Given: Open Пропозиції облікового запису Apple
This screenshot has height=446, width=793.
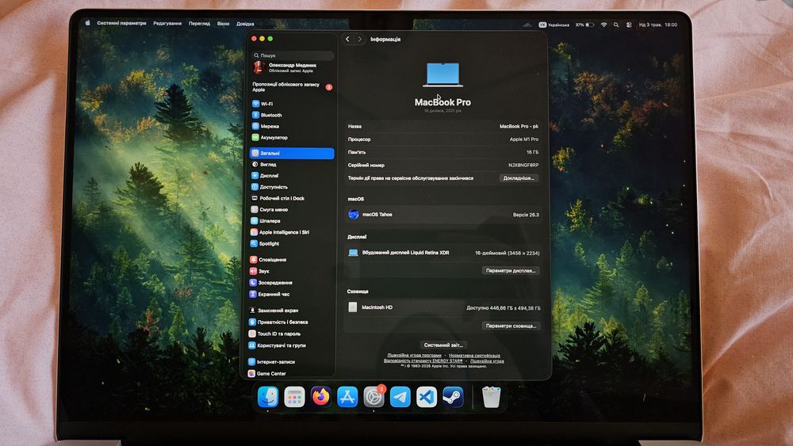Looking at the screenshot, I should [x=292, y=87].
